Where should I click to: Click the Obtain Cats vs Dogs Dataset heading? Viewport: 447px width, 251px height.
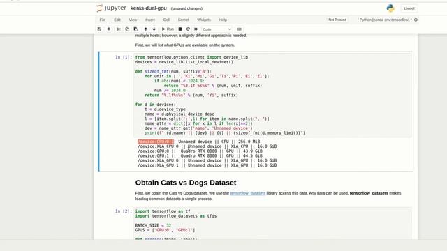click(x=186, y=183)
